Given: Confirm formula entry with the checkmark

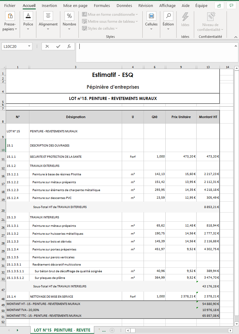Looking at the screenshot, I should point(58,46).
